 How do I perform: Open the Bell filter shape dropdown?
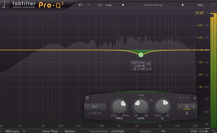point(95,107)
